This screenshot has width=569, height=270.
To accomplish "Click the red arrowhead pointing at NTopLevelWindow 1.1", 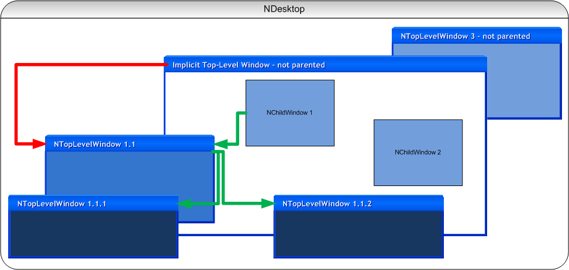I will (x=41, y=142).
